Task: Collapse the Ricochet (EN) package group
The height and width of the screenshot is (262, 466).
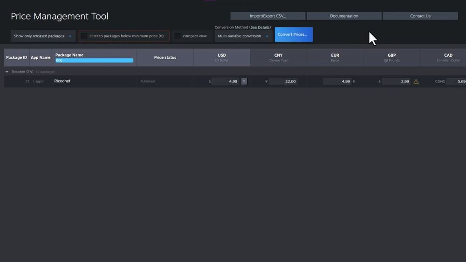Action: point(7,72)
